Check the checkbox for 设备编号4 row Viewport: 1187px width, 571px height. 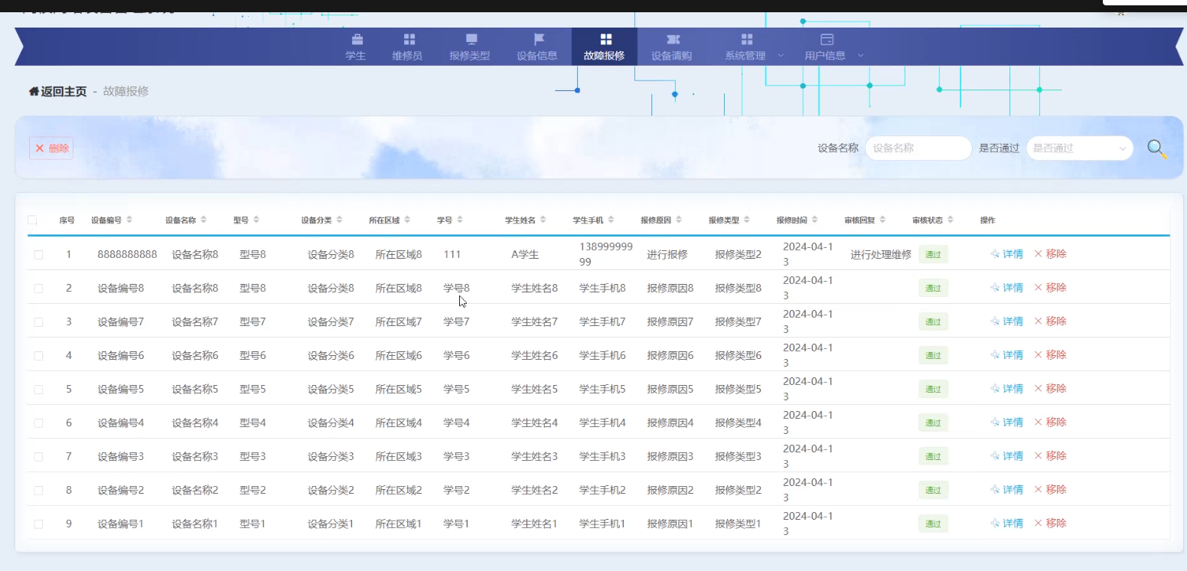(x=38, y=423)
